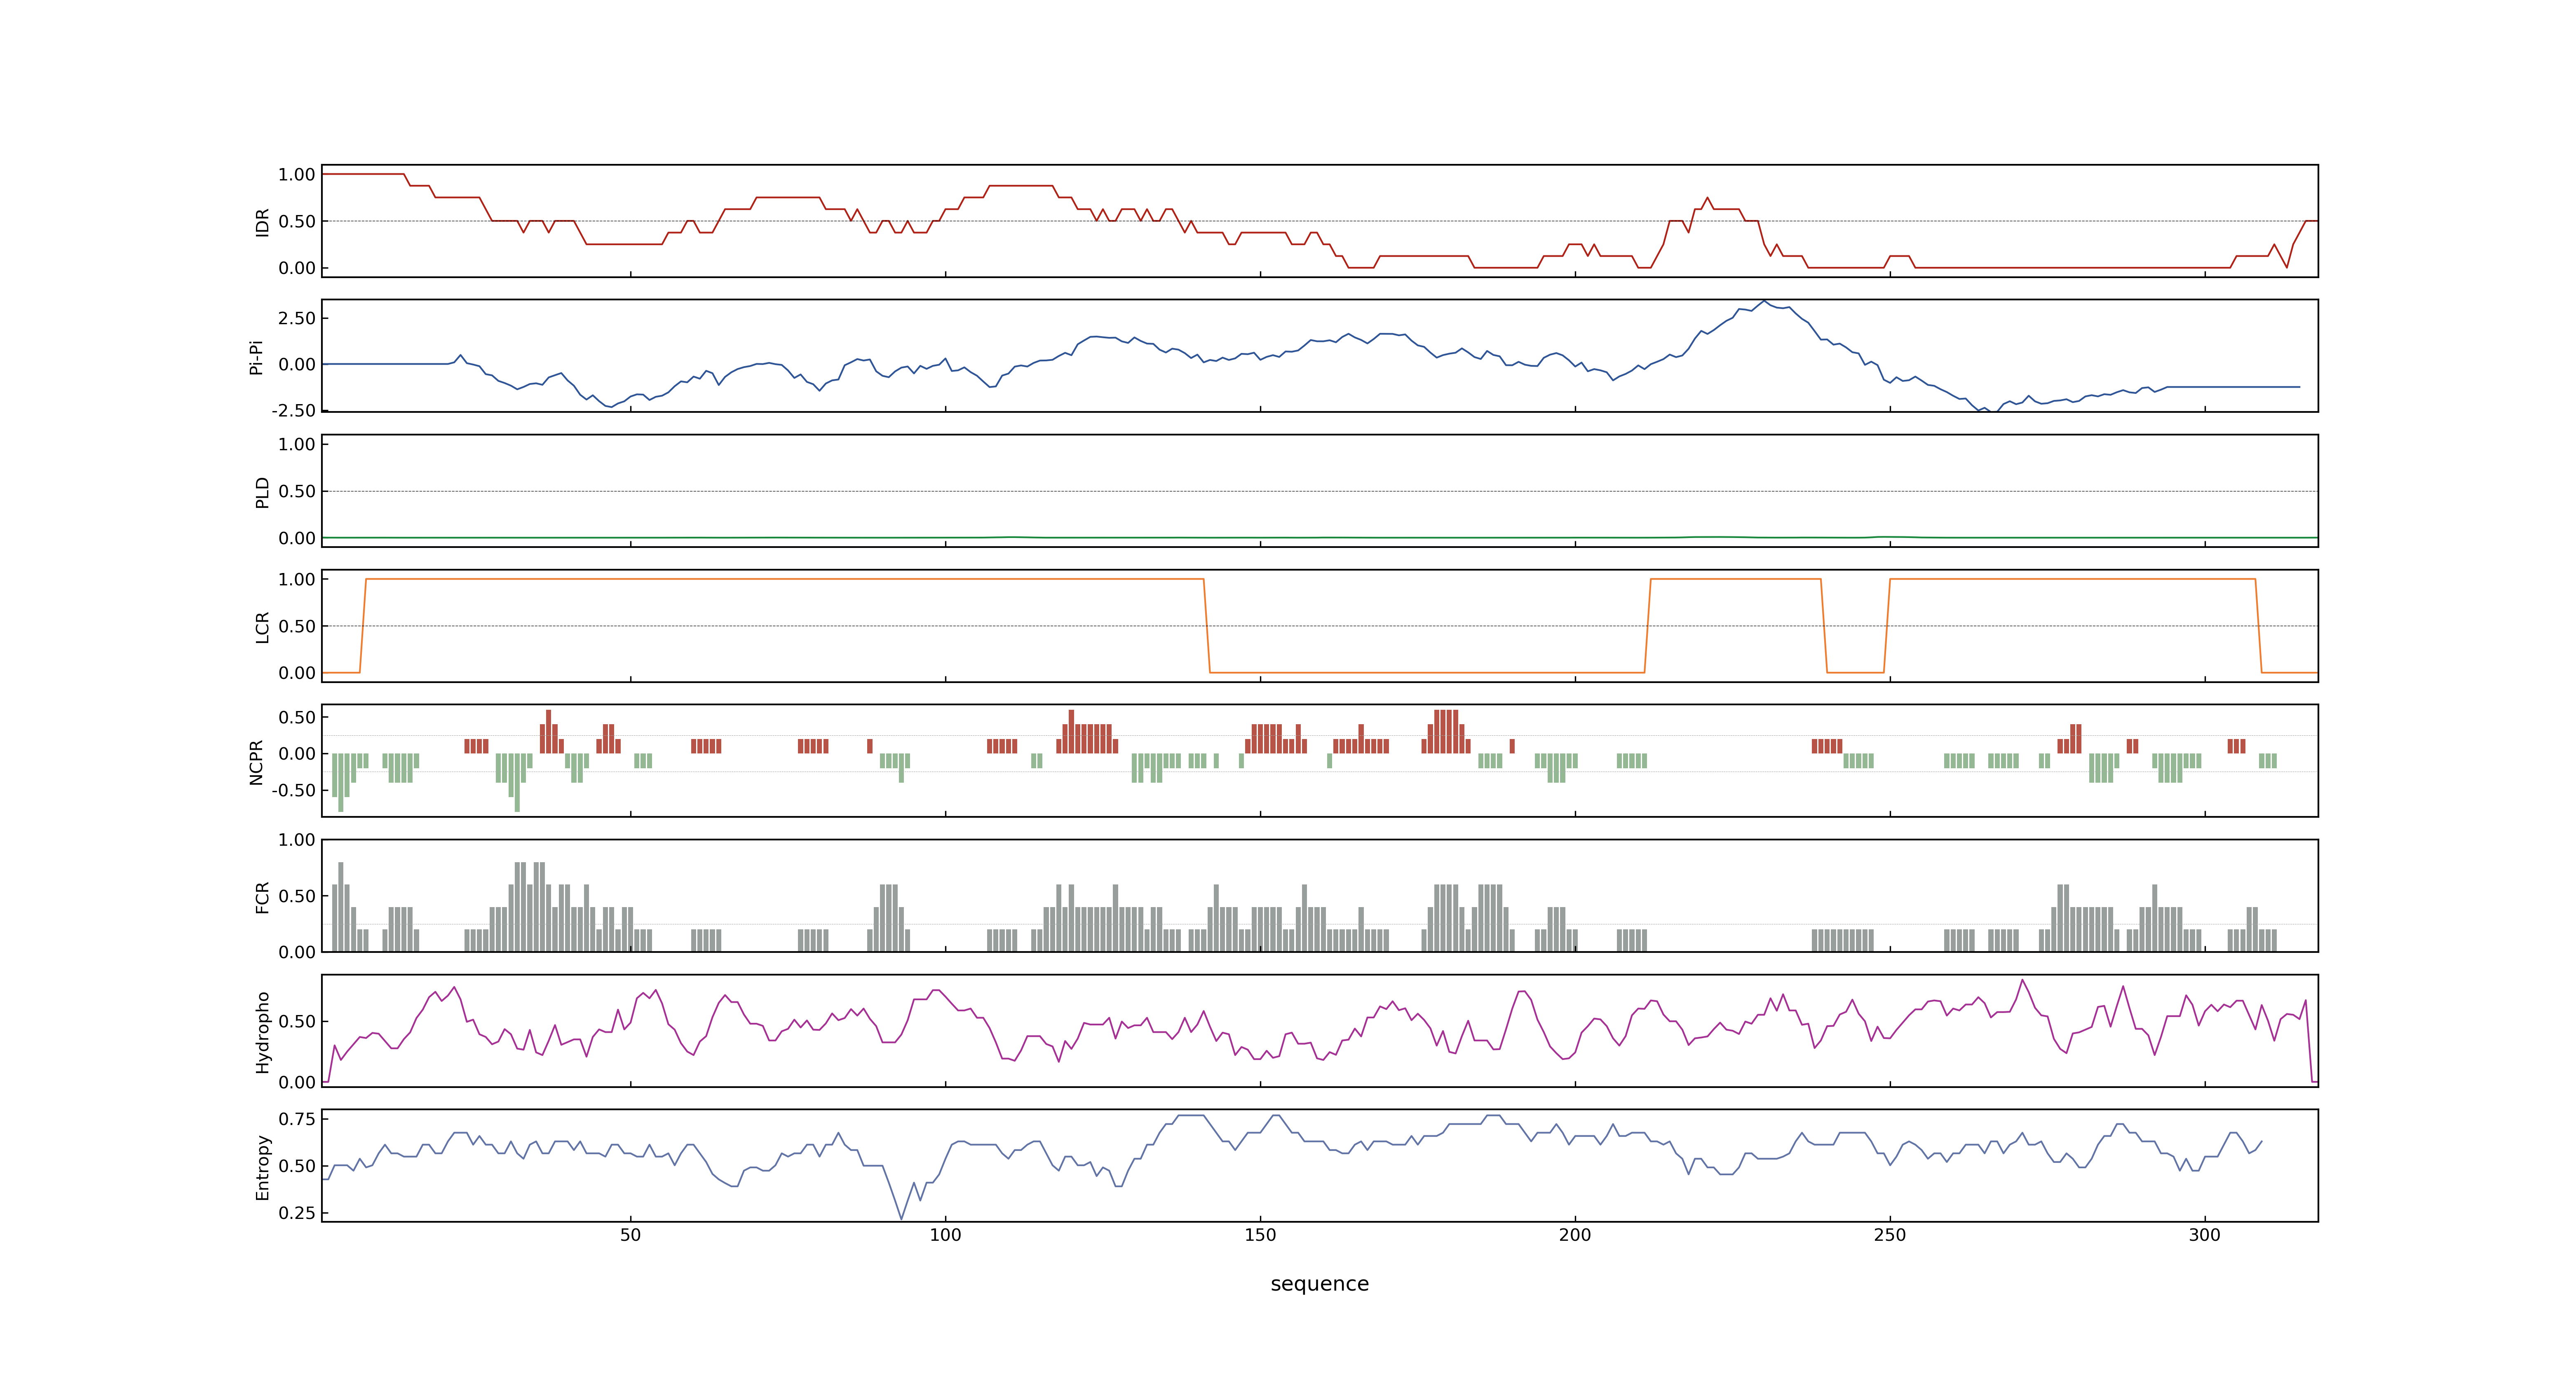Screen dimensions: 2576x1373
Task: Select the 0.75 tick of the Entropy panel
Action: click(x=297, y=1119)
